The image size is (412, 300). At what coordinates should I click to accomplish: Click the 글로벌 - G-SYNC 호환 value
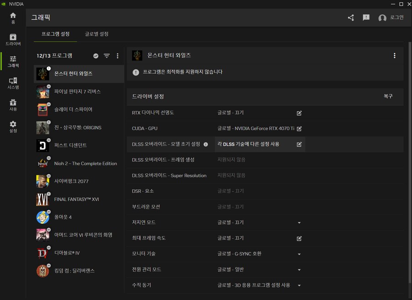(239, 254)
